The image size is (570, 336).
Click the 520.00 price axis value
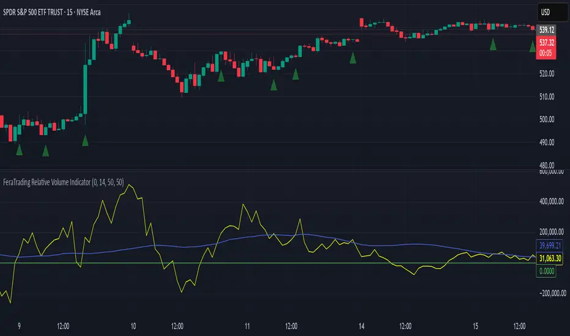click(x=546, y=74)
